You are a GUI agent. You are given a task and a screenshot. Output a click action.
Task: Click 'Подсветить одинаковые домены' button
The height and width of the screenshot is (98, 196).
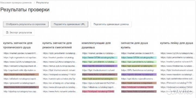pos(111,24)
